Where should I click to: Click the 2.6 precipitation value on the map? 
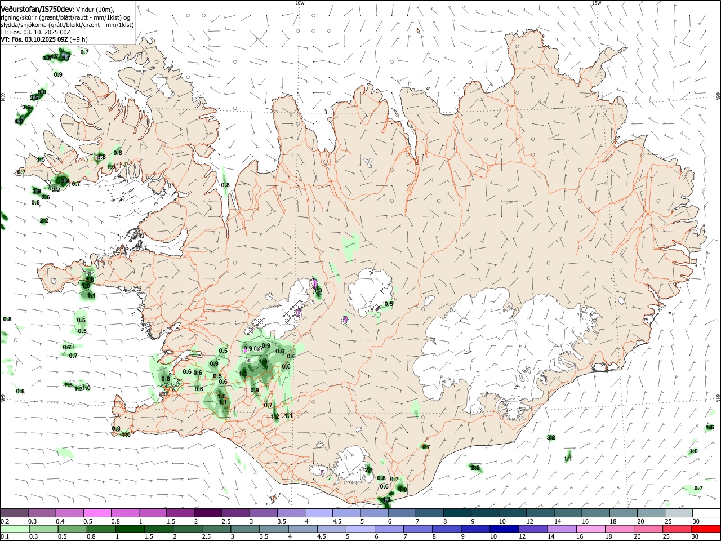point(46,197)
